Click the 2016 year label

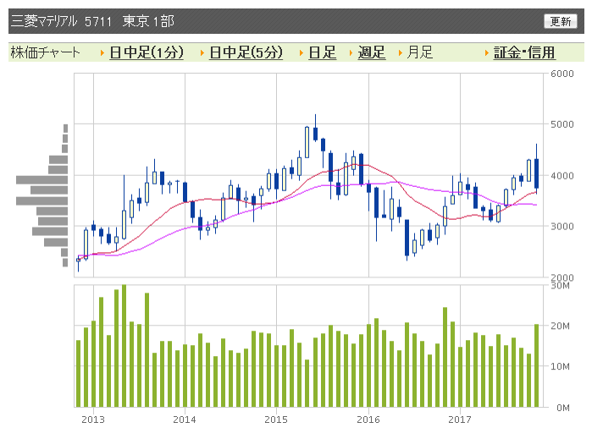tap(368, 420)
